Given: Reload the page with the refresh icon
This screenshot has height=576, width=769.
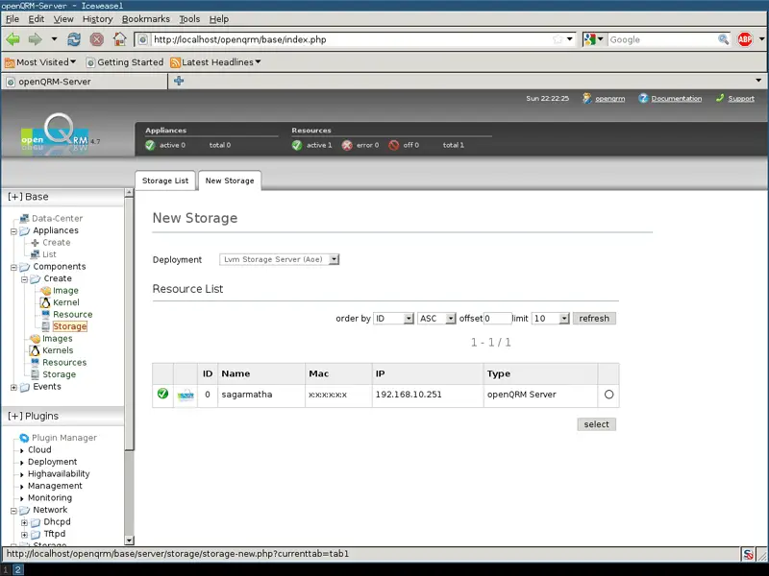Looking at the screenshot, I should click(74, 39).
